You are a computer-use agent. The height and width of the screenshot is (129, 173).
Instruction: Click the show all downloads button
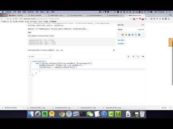164,108
